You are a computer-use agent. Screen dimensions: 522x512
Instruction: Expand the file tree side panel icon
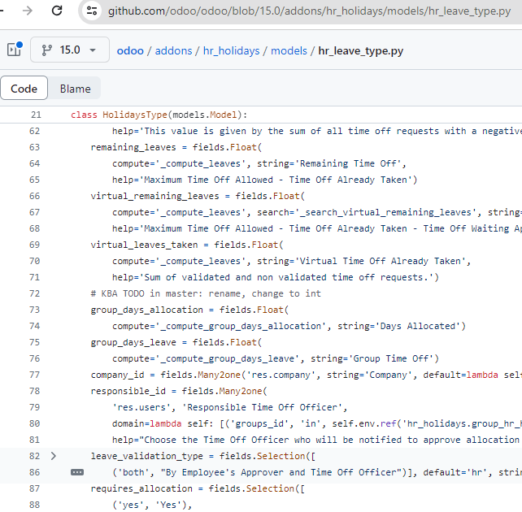15,50
